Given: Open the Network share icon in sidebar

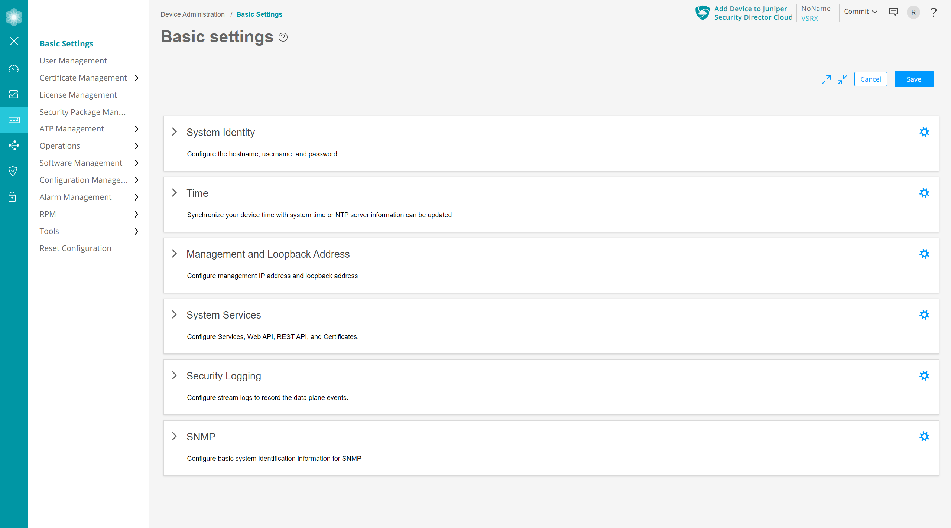Looking at the screenshot, I should pyautogui.click(x=14, y=145).
